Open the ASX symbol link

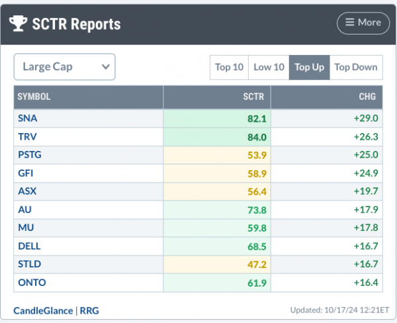coord(27,191)
